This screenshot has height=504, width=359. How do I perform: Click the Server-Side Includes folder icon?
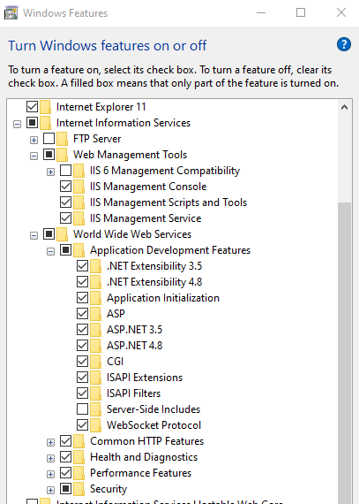pyautogui.click(x=95, y=409)
